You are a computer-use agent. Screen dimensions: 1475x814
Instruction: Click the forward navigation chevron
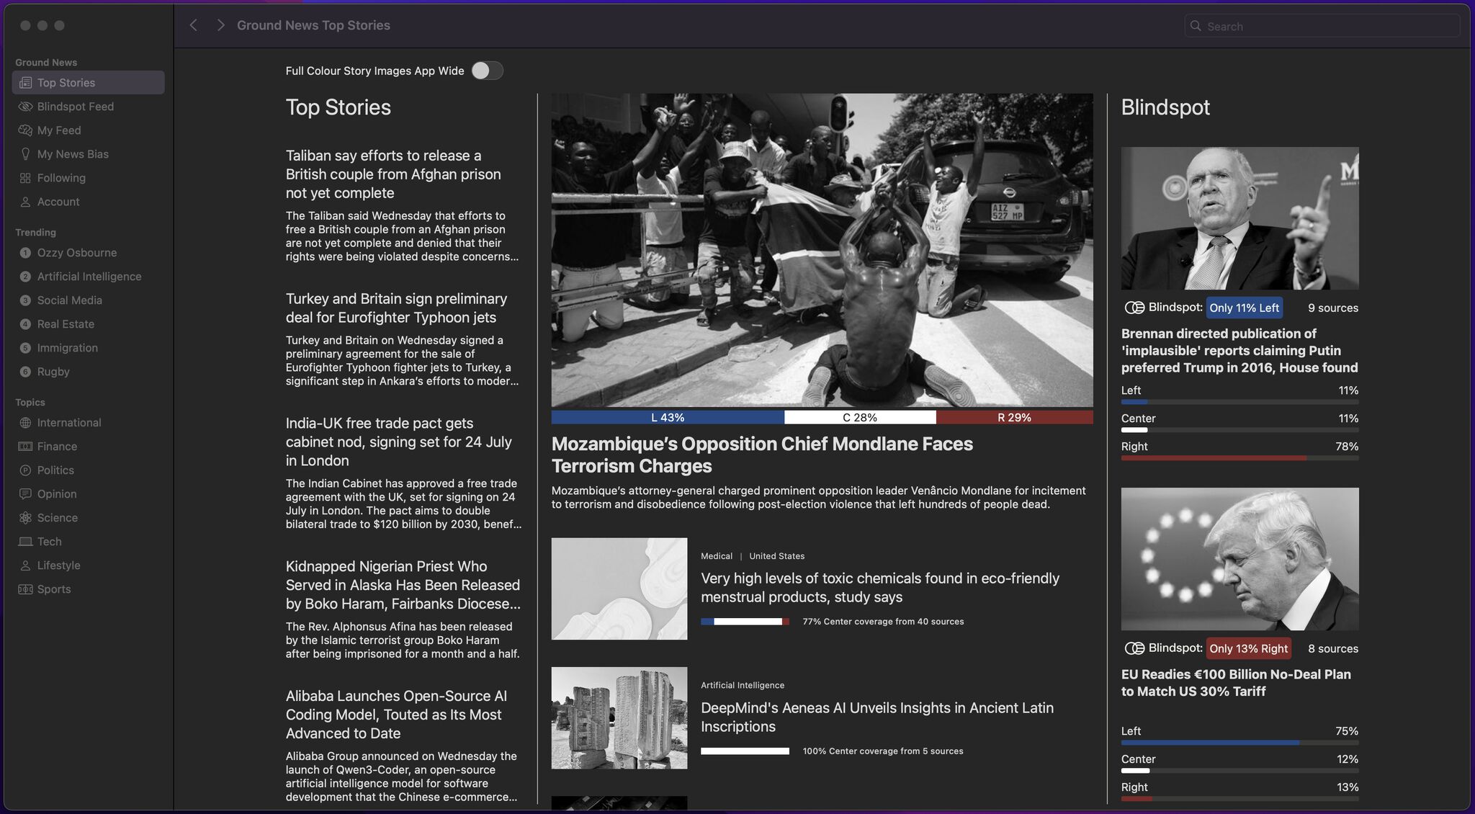point(220,24)
